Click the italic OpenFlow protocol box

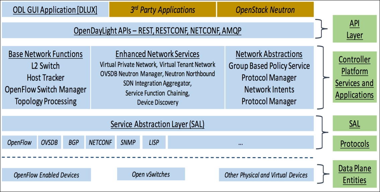pyautogui.click(x=19, y=142)
